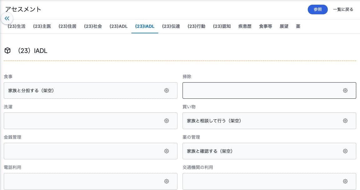Focus the empty 掃除 input field
Image resolution: width=360 pixels, height=190 pixels.
269,91
